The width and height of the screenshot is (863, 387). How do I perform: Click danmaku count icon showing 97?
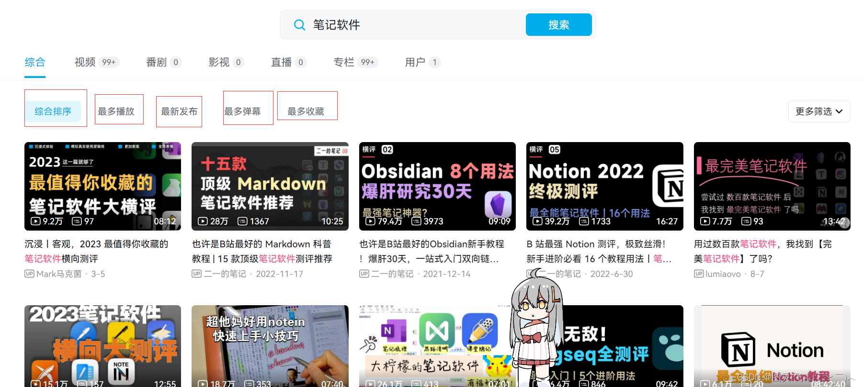click(x=77, y=221)
